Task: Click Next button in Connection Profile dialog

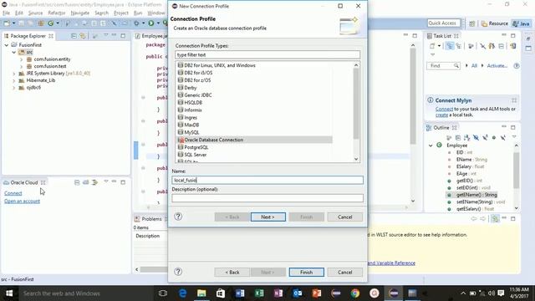Action: tap(268, 217)
